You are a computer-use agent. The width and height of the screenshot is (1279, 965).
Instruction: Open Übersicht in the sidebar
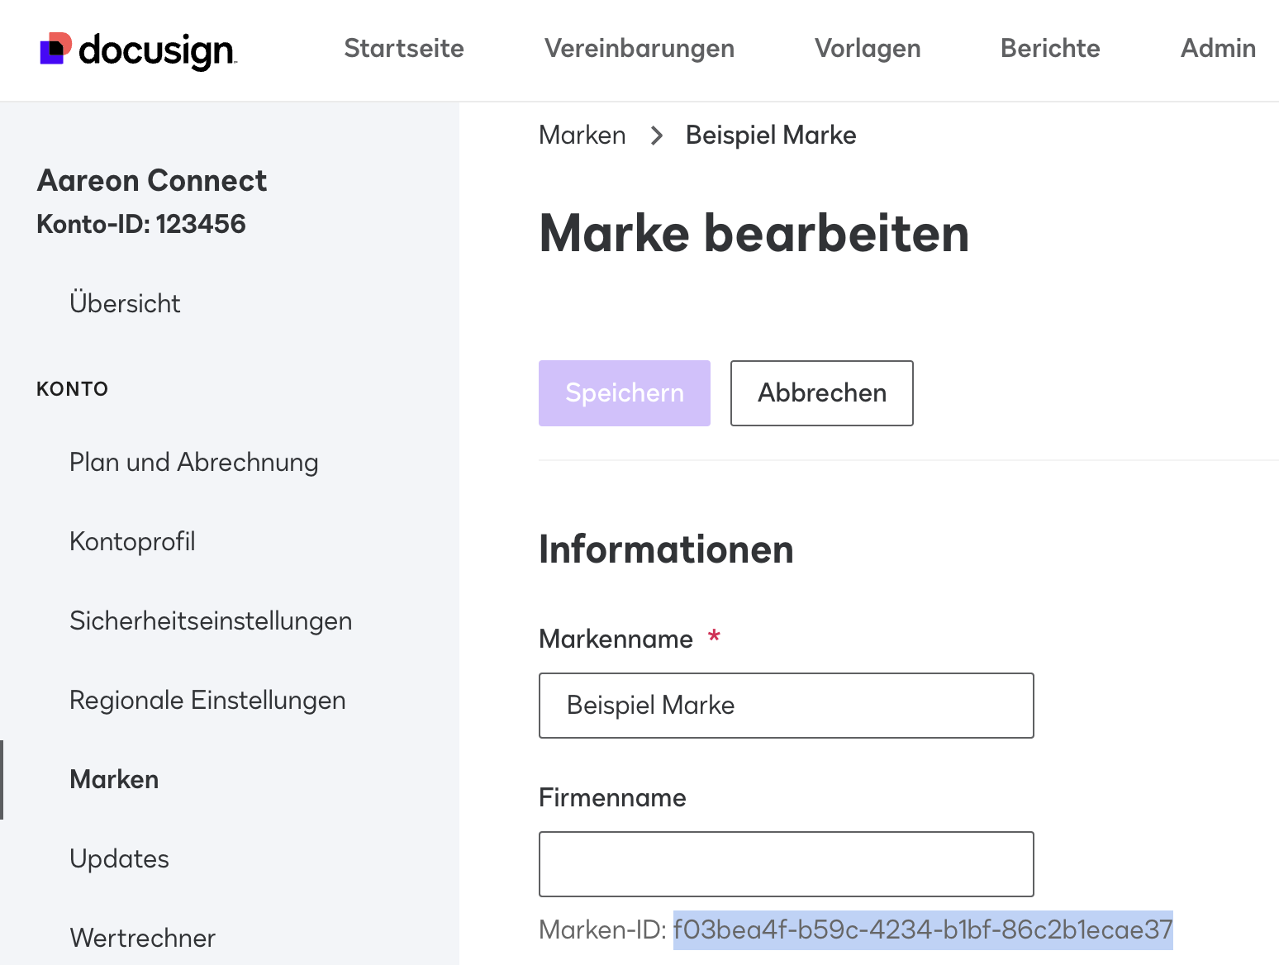125,303
